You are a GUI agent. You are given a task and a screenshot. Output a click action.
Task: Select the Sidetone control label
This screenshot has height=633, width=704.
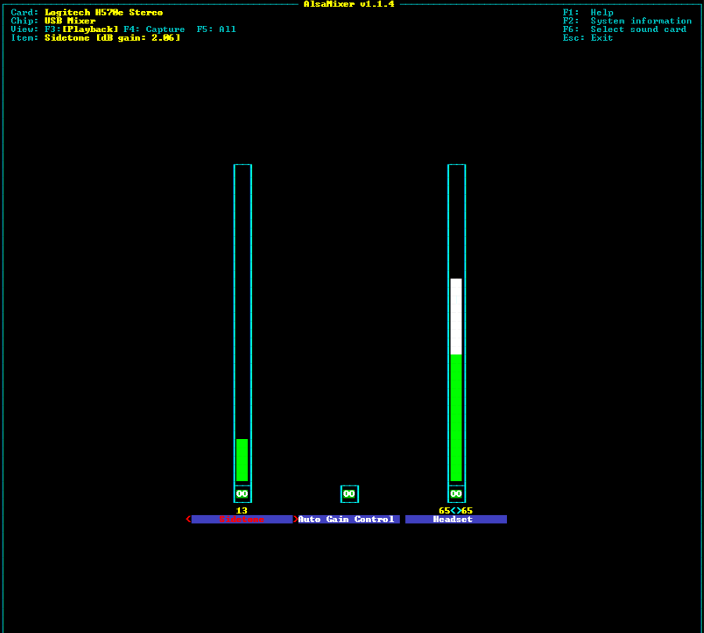point(242,519)
